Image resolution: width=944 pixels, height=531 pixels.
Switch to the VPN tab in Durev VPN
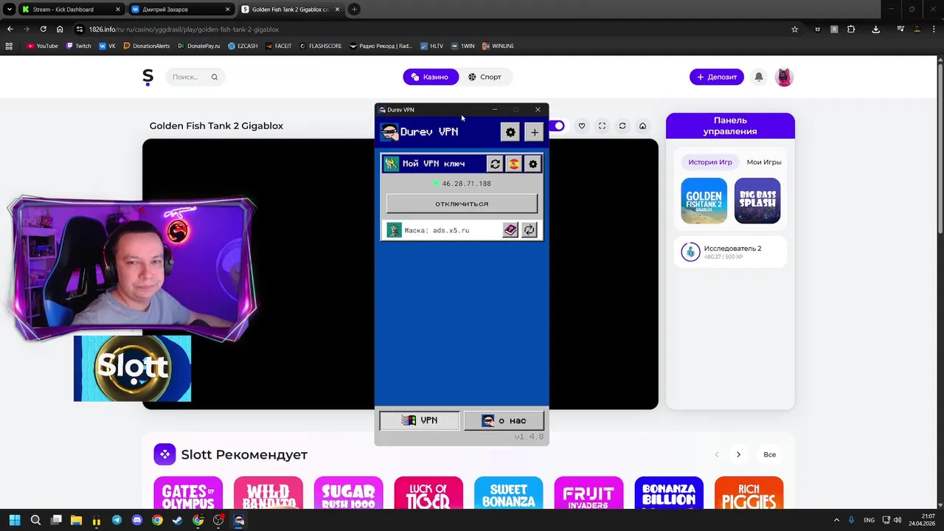point(419,420)
